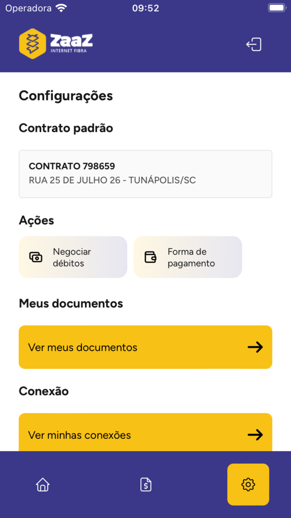Screen dimensions: 291x518
Task: Tap the Ver minhas conexões yellow button
Action: pos(145,435)
